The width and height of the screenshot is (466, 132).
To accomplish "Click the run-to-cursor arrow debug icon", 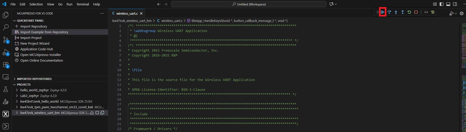I will coord(426,12).
